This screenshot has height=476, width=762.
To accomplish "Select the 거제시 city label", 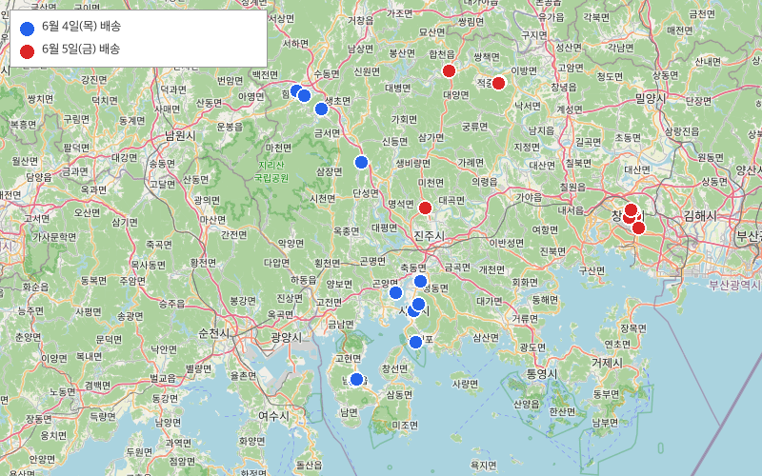I will 607,363.
